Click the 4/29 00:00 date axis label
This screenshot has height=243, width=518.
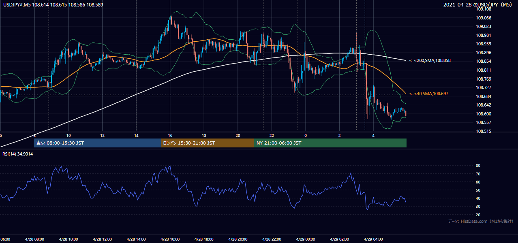point(305,239)
